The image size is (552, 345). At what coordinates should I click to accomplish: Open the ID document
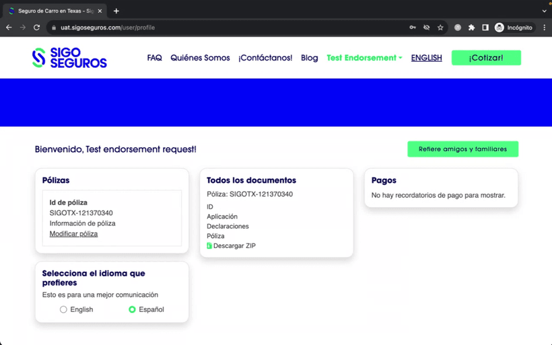[x=210, y=206]
